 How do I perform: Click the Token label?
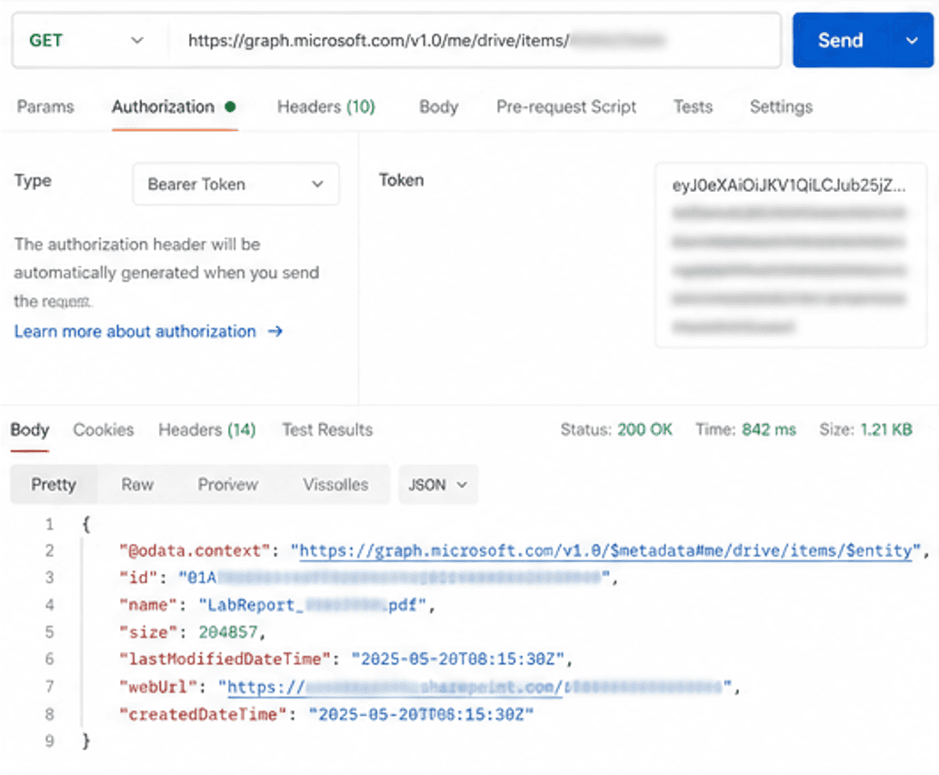(401, 180)
